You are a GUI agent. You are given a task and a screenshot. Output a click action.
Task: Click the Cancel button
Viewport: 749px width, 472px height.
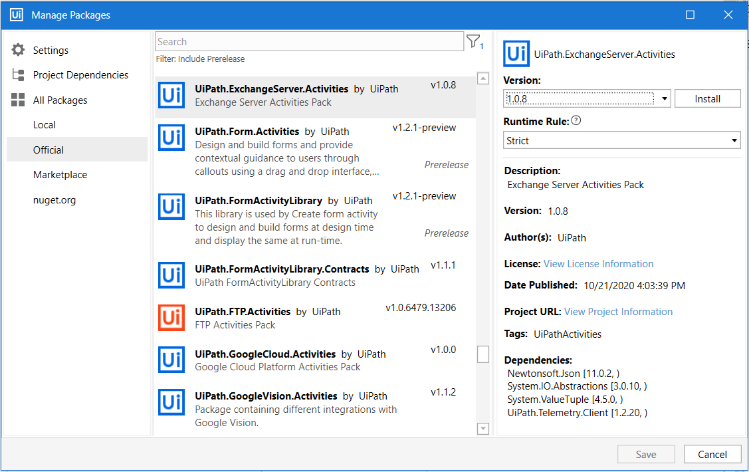point(712,455)
